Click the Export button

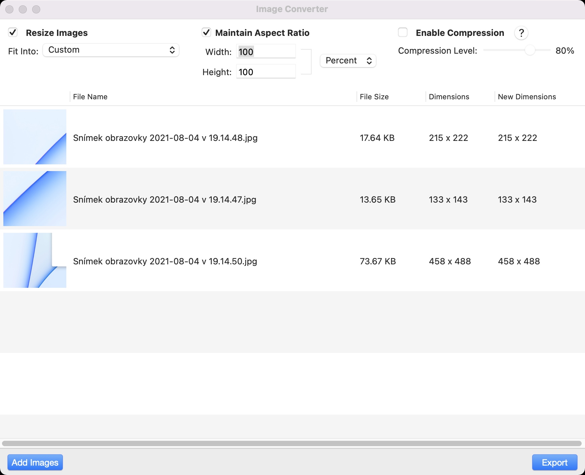tap(555, 463)
